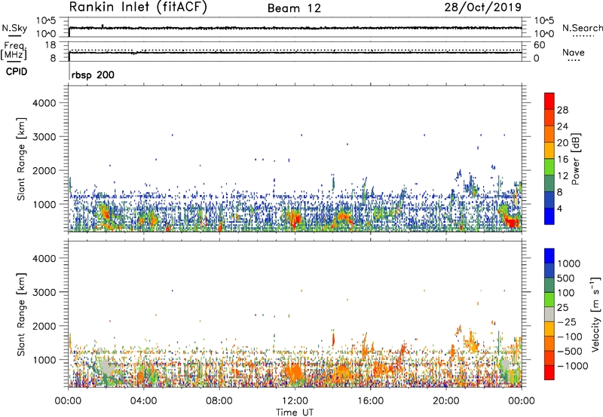This screenshot has width=603, height=417.
Task: Select the 'Beam 12' heading
Action: 294,8
